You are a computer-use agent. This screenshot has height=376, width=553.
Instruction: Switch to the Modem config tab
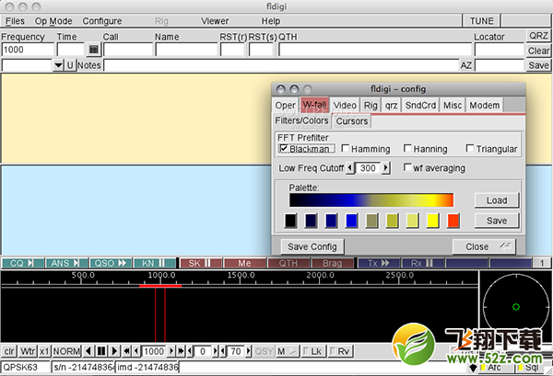coord(484,105)
